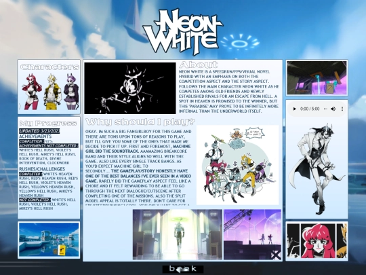366x275 pixels.
Task: Click the red-haired portrait banner image
Action: (x=317, y=241)
